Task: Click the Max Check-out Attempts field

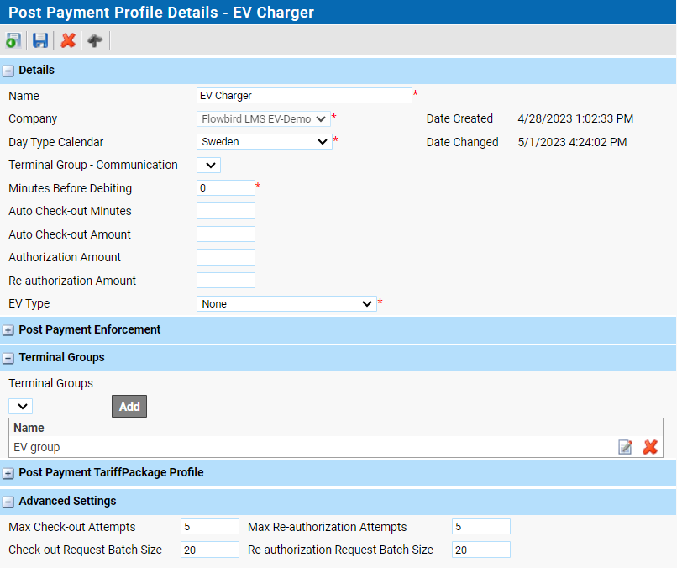Action: coord(210,527)
